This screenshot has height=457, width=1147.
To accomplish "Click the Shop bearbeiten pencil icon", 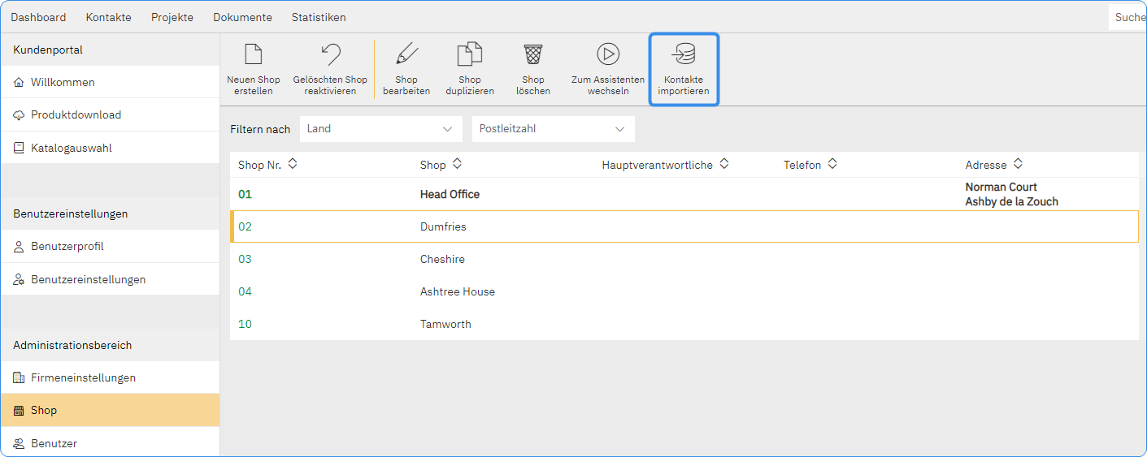I will [406, 54].
